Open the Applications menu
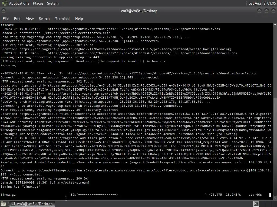277x207 pixels. click(x=19, y=3)
